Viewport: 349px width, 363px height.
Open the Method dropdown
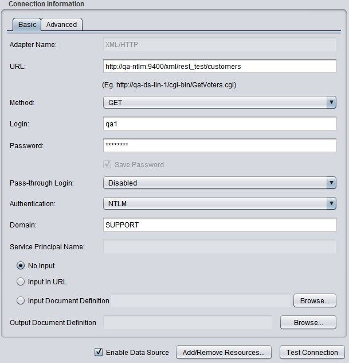[x=219, y=103]
